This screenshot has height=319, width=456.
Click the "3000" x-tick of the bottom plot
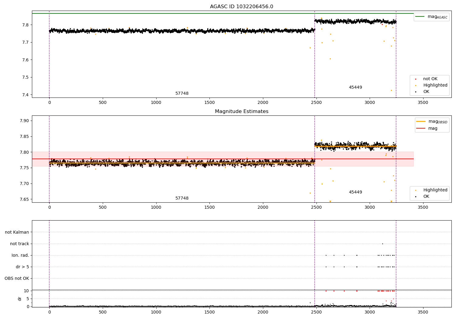click(370, 312)
